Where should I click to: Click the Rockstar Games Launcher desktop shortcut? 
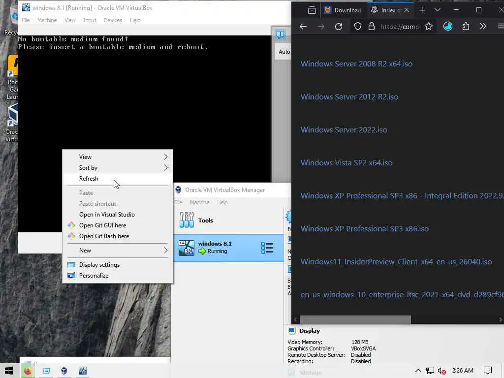pyautogui.click(x=12, y=77)
